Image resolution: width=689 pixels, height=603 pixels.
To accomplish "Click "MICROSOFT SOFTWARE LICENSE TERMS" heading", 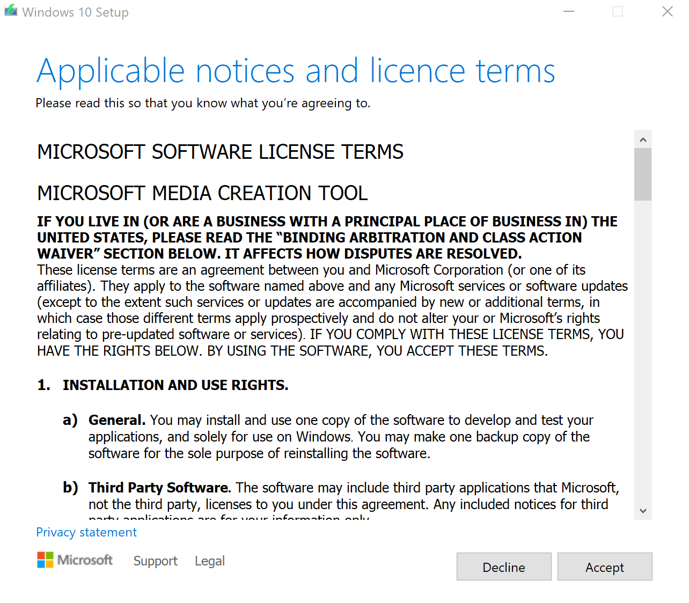I will point(220,152).
